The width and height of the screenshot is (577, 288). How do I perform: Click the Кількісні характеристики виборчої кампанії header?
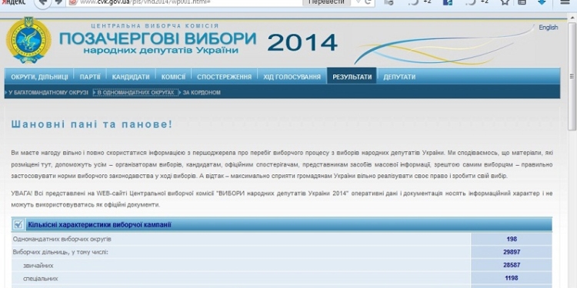tap(99, 225)
